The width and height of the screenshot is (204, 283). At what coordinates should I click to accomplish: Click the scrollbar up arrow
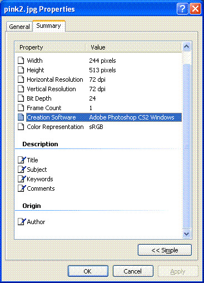coord(186,47)
